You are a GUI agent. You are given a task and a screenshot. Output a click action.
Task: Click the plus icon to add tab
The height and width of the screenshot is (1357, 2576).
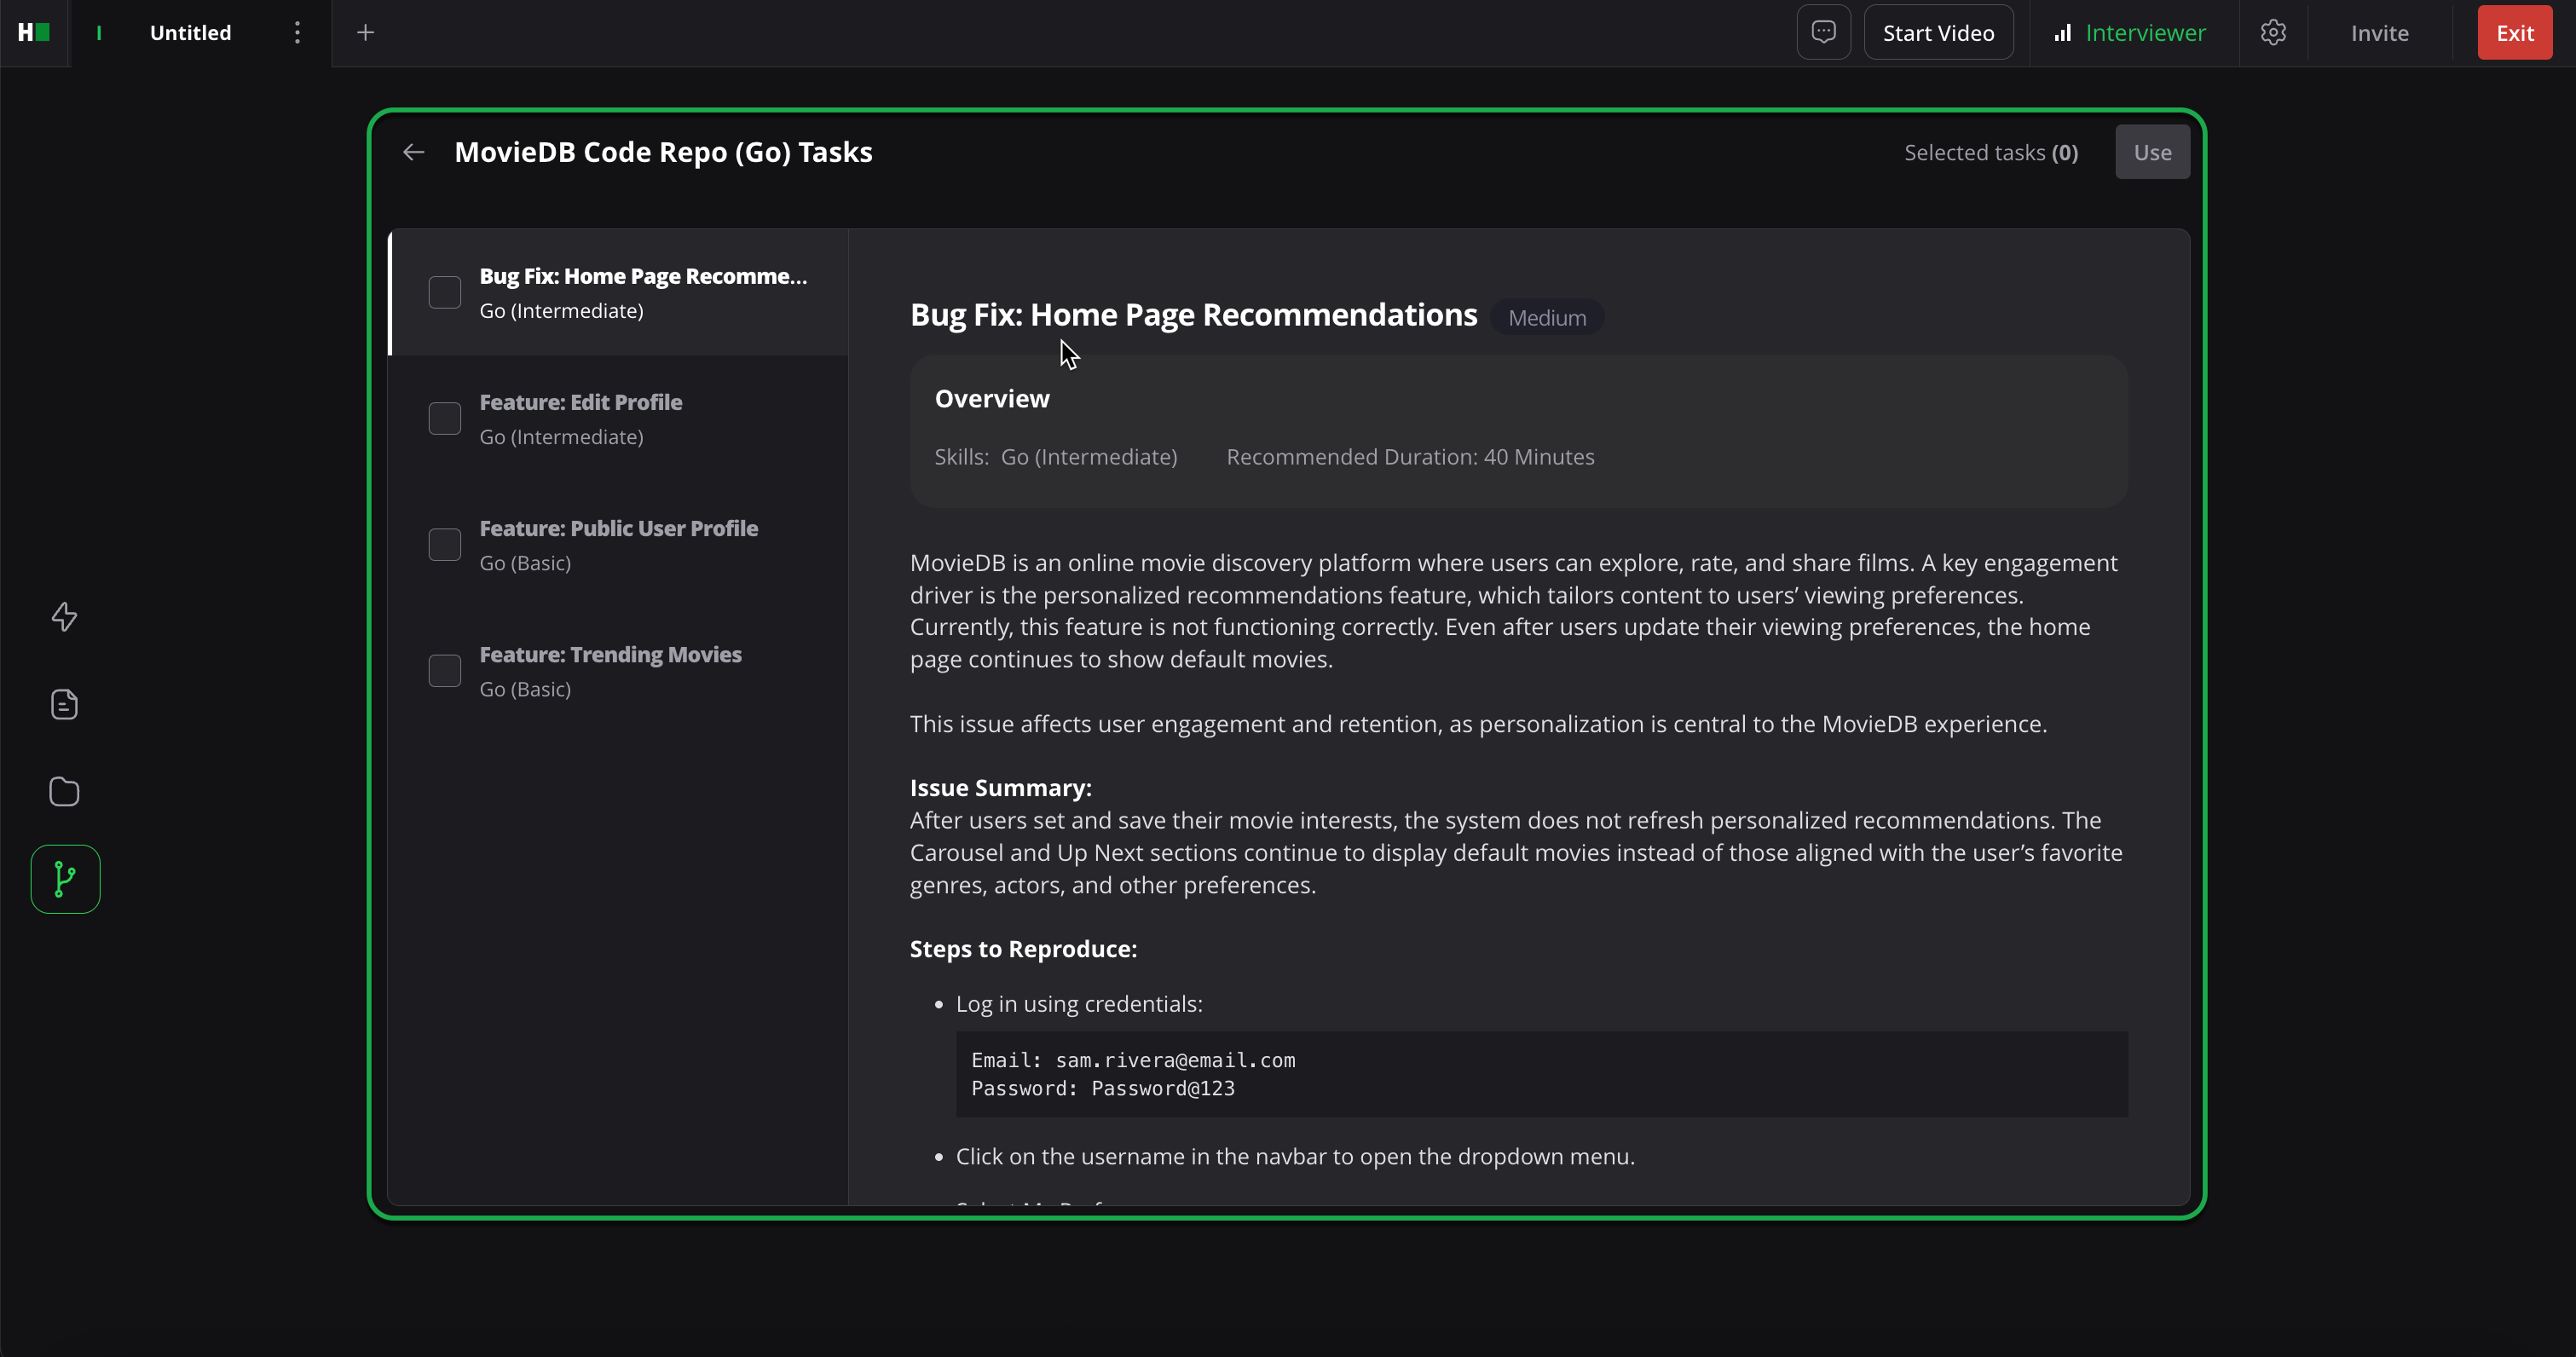tap(365, 33)
